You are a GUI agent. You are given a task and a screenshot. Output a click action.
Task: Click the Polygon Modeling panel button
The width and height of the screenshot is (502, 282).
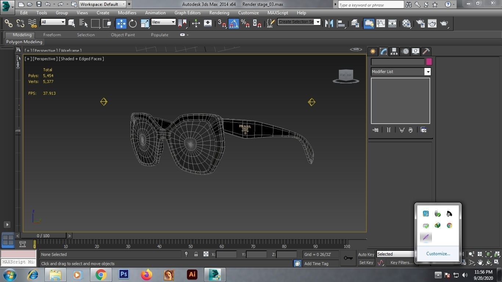(24, 42)
